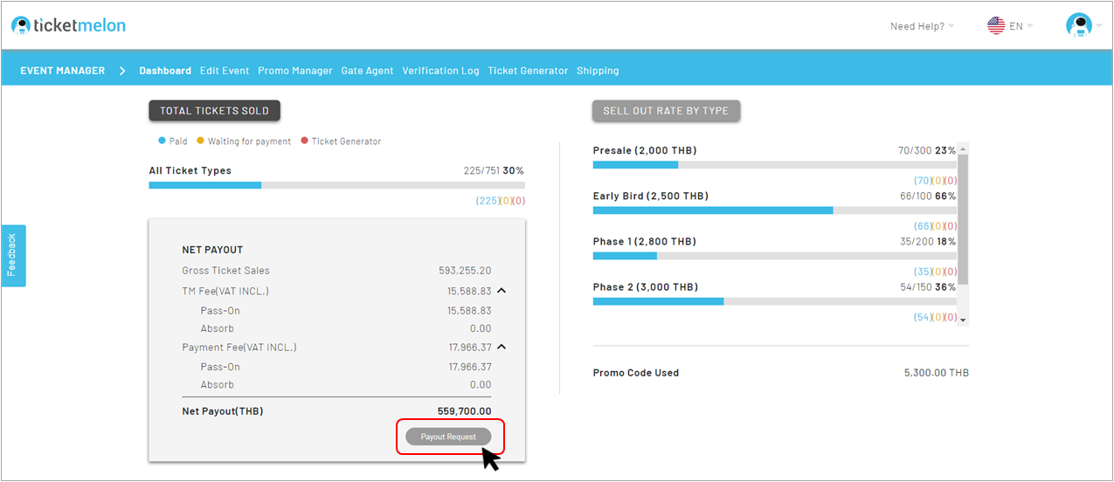1114x482 pixels.
Task: Click the Phase 2 (3,000 THB) label
Action: click(646, 287)
